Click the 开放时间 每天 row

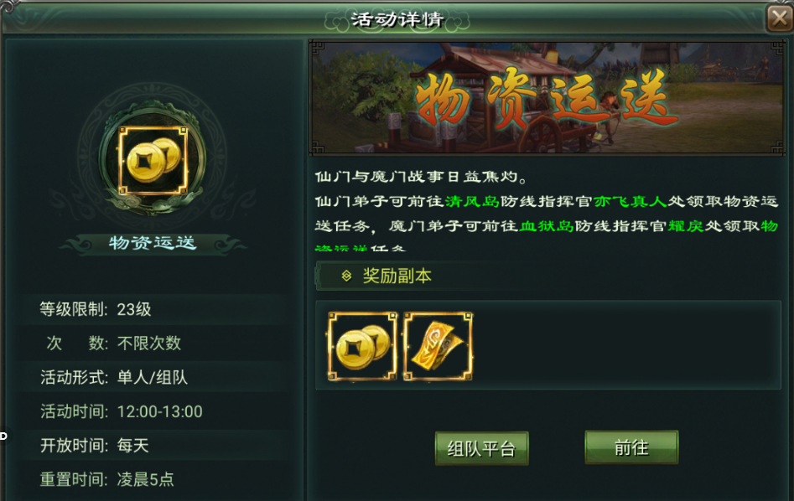(154, 446)
